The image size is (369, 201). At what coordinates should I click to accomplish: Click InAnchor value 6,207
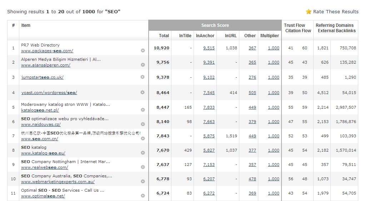click(209, 179)
